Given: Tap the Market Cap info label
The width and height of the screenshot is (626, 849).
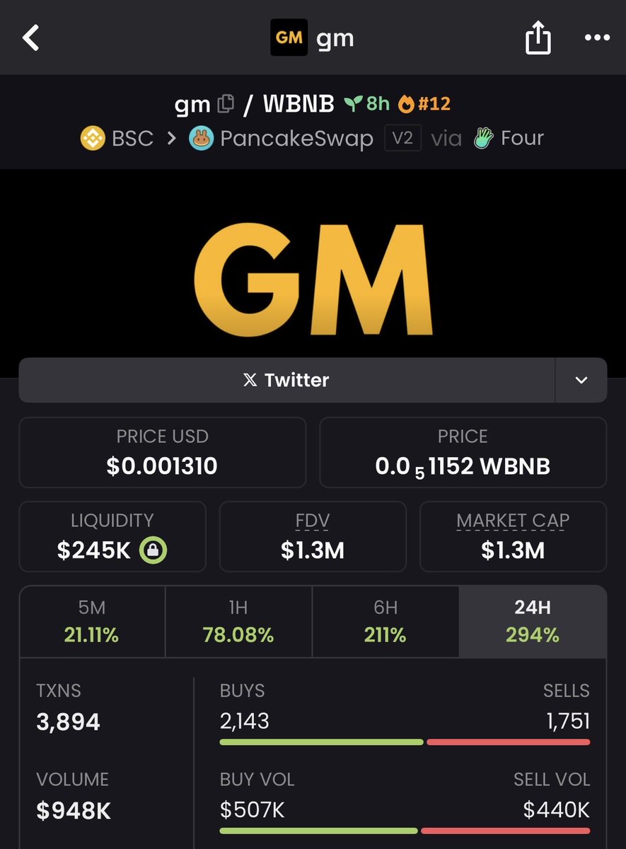Looking at the screenshot, I should [513, 521].
